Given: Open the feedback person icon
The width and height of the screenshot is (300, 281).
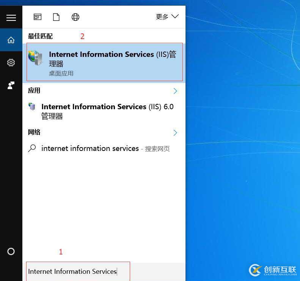Looking at the screenshot, I should point(11,85).
